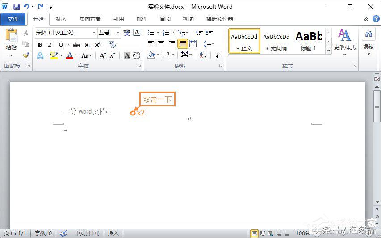The height and width of the screenshot is (238, 381).
Task: Apply subscript formatting
Action: tap(88, 45)
